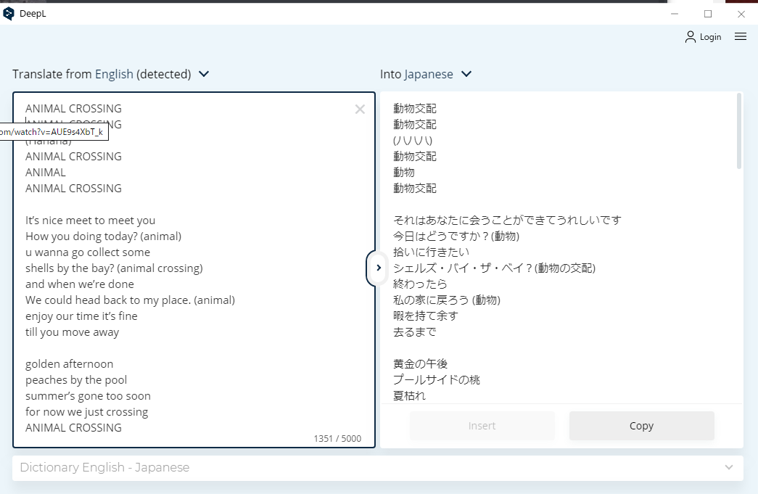Viewport: 758px width, 494px height.
Task: Click the source line 'summer's gone too soon'
Action: (x=88, y=396)
